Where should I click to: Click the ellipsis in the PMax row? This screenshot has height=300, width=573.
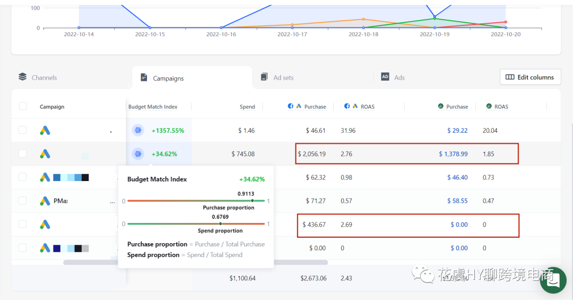point(112,202)
